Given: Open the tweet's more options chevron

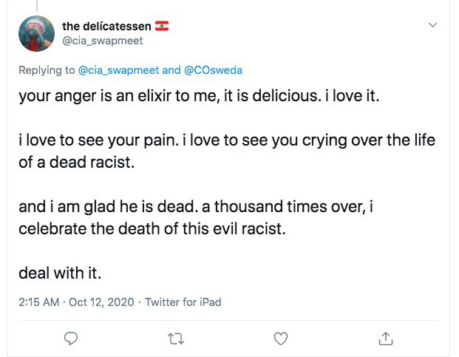Looking at the screenshot, I should (433, 25).
